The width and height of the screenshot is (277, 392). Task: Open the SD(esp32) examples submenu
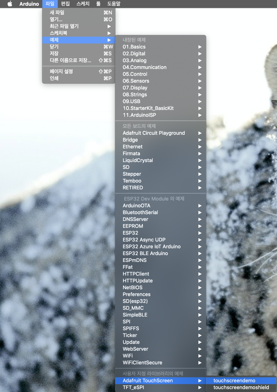[x=161, y=301]
